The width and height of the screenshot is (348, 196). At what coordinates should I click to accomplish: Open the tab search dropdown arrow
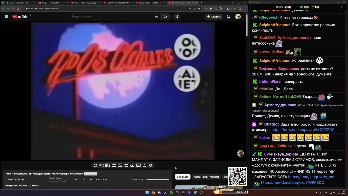2,3
